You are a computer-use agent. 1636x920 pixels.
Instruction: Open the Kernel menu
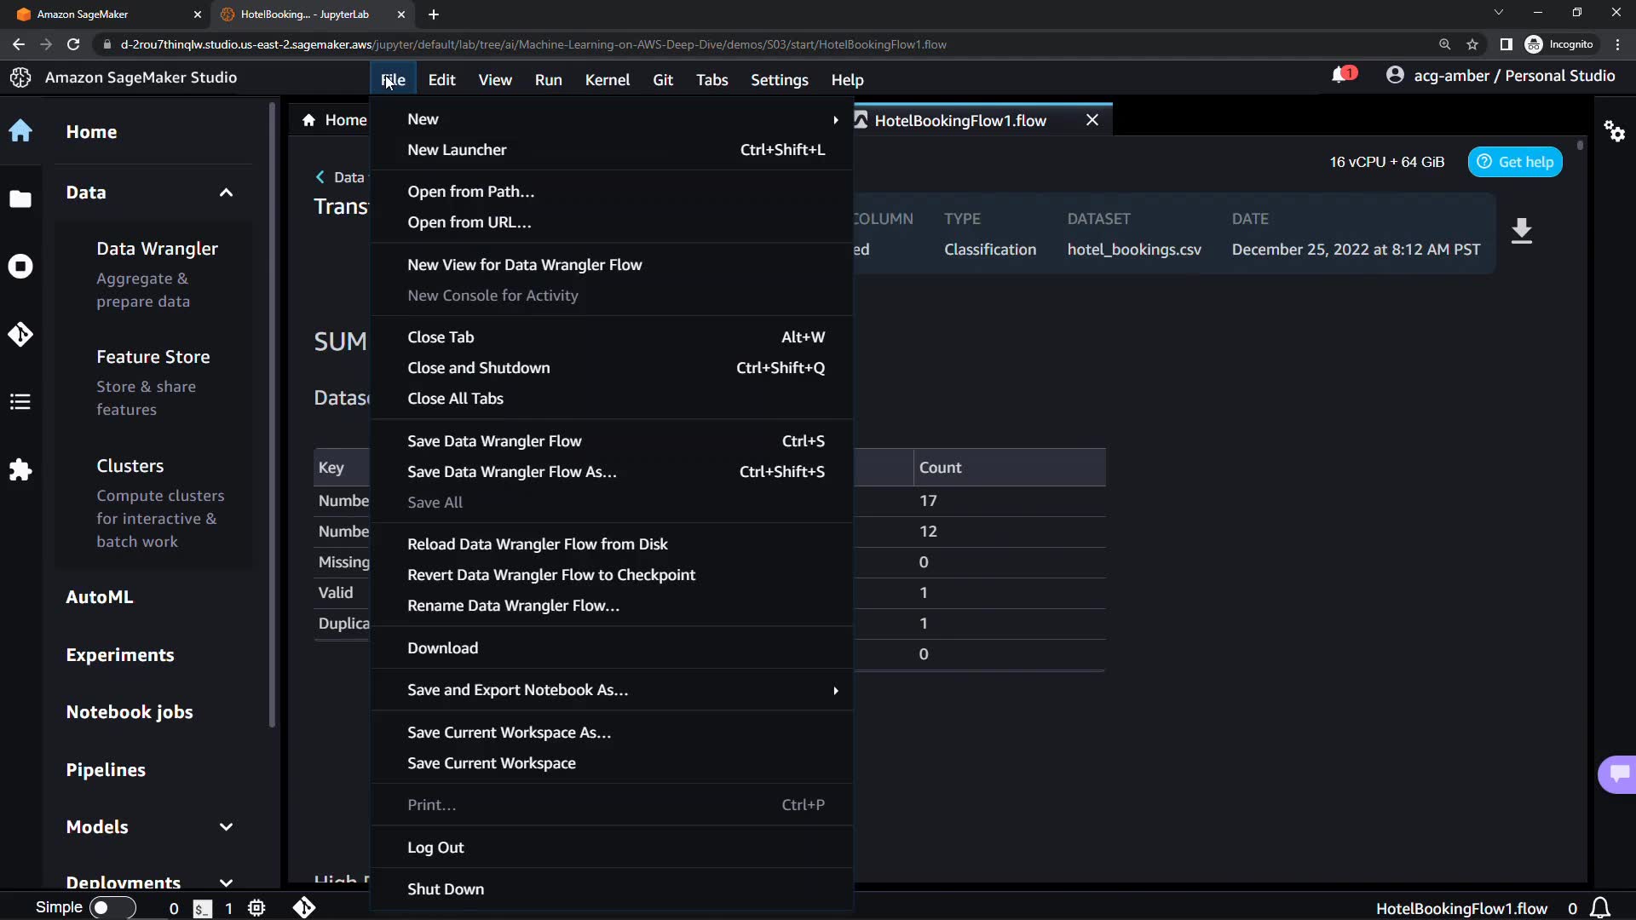607,80
